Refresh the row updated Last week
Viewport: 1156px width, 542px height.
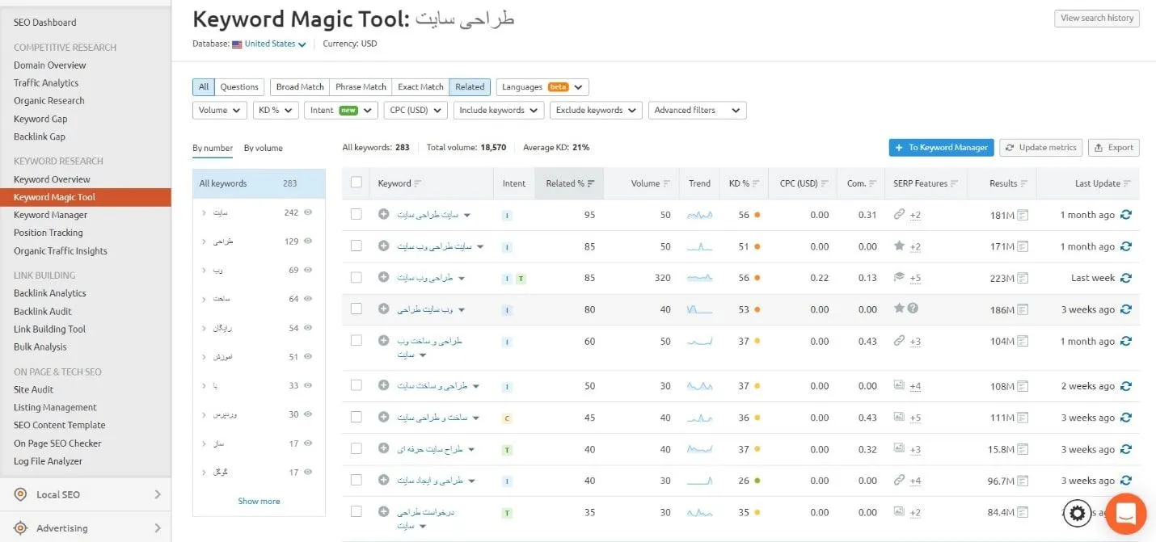(1126, 278)
